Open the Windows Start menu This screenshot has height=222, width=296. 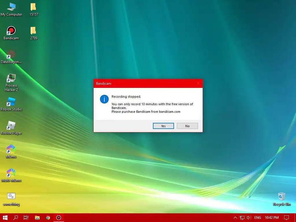[x=5, y=218]
